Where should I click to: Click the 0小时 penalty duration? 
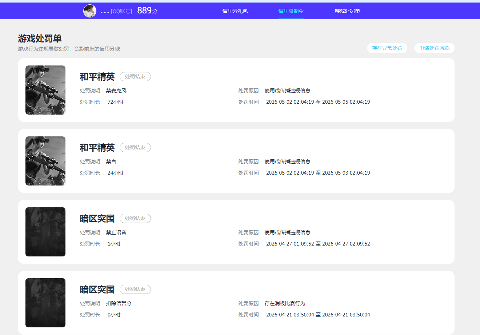[x=114, y=315]
